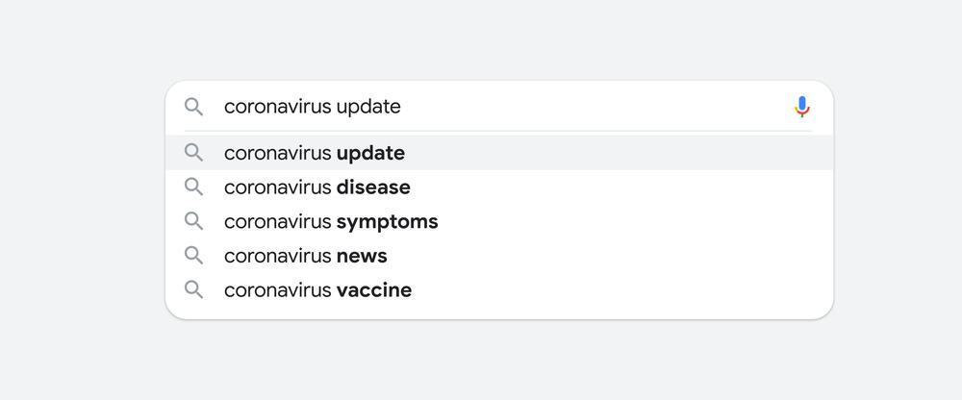Screen dimensions: 962x400
Task: Click the search icon beside 'coronavirus disease'
Action: click(194, 187)
